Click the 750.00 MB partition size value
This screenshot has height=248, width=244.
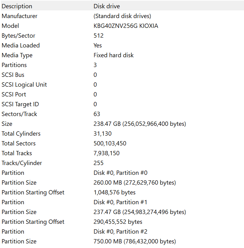135,241
